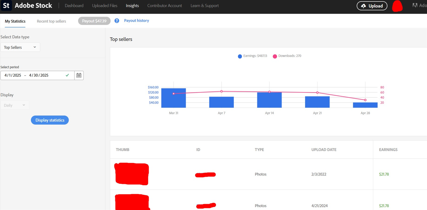Go to Uploaded Files in navigation
The height and width of the screenshot is (210, 427).
coord(105,6)
